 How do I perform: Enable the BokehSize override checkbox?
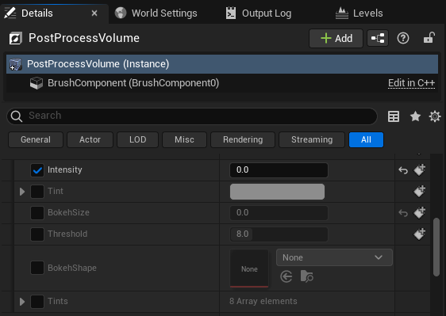37,213
